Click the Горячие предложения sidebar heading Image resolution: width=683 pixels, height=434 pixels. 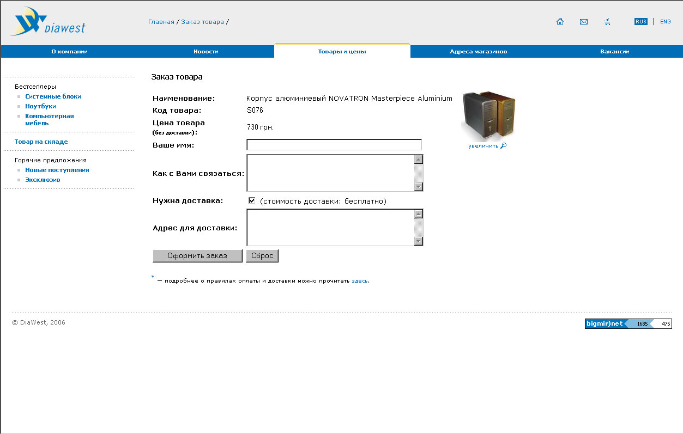point(51,160)
